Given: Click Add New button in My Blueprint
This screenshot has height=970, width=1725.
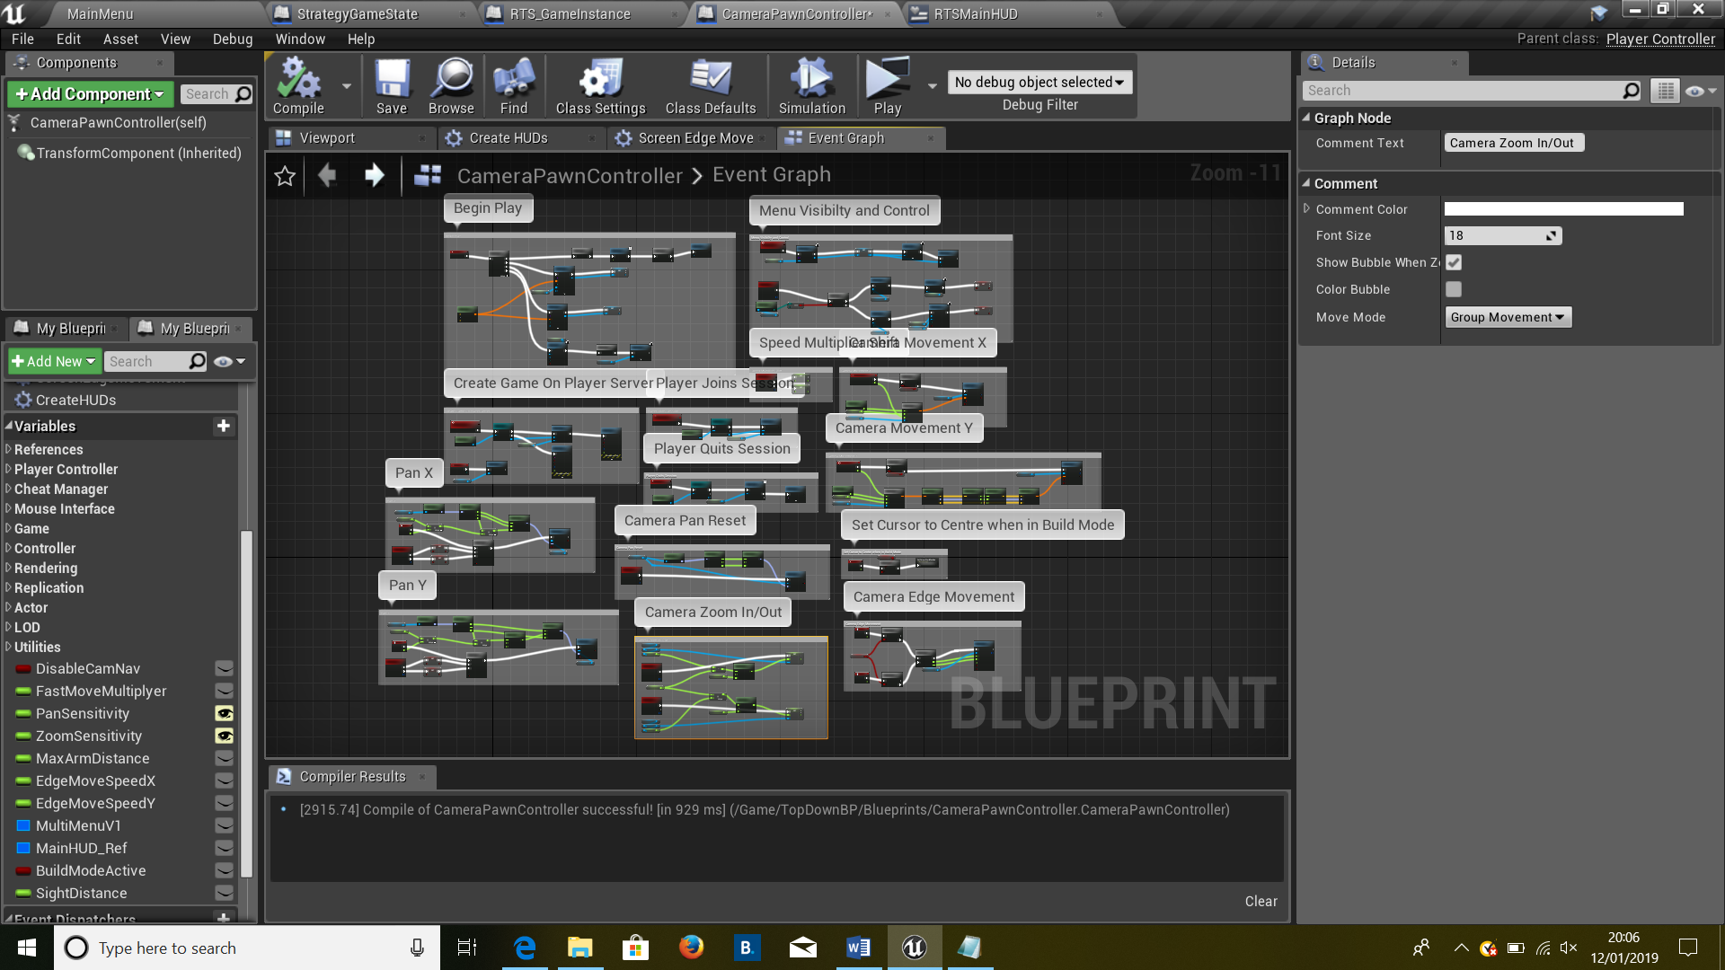Looking at the screenshot, I should (x=55, y=361).
